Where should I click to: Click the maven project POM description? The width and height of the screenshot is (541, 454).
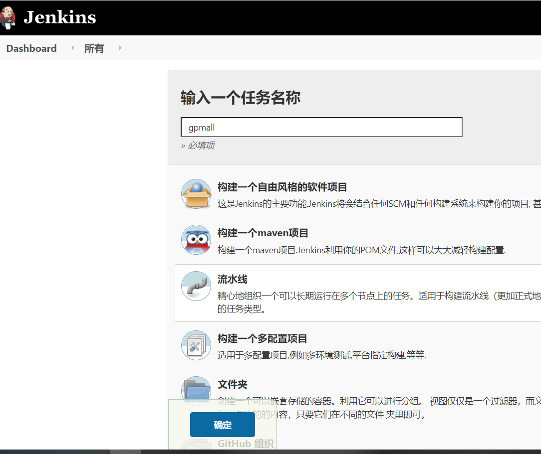tap(362, 250)
